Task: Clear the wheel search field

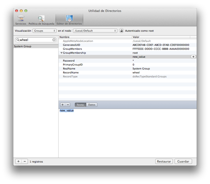Action: [54, 40]
